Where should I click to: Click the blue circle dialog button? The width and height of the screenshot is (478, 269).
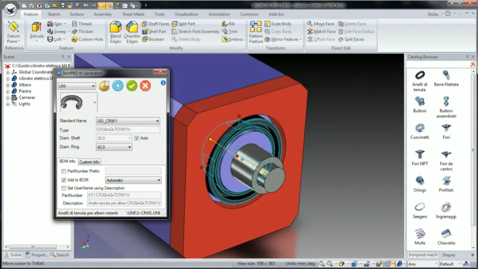click(x=118, y=86)
